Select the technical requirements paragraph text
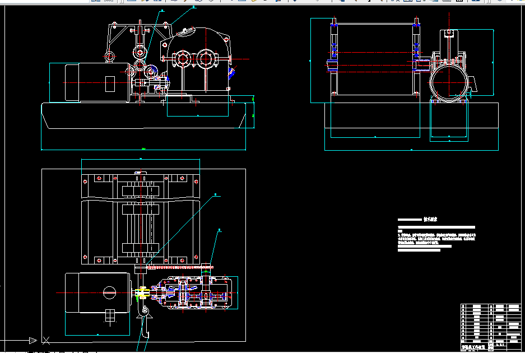The image size is (525, 353). click(436, 239)
